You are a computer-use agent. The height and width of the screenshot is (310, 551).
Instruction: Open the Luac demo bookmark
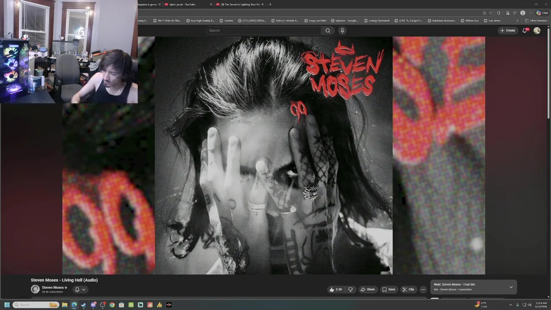pyautogui.click(x=492, y=21)
